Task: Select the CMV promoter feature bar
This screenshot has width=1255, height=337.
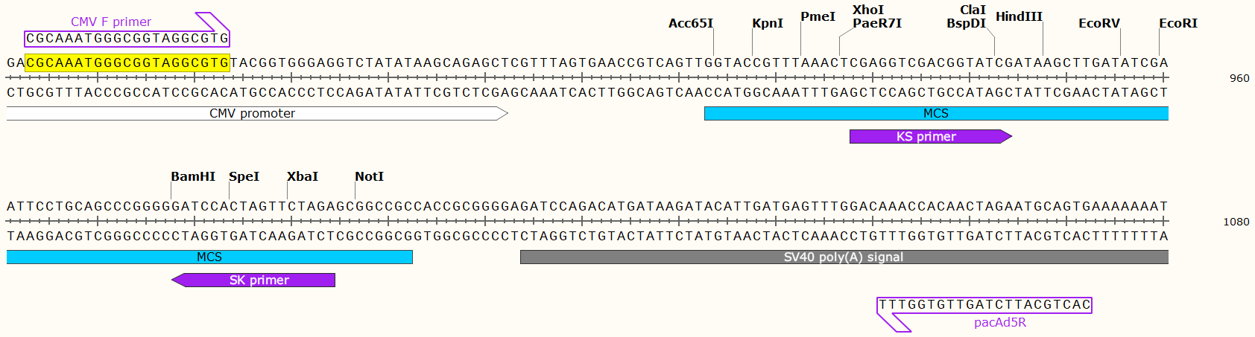Action: tap(257, 113)
